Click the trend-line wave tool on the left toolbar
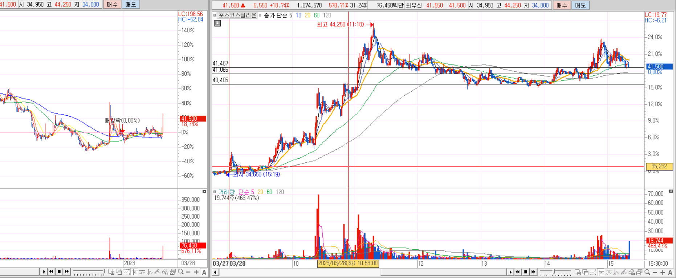Screen dimensions: 676x278 [142, 272]
